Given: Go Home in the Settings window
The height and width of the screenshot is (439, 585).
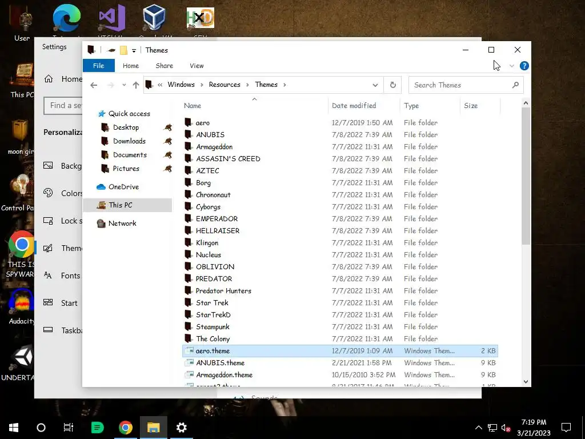Looking at the screenshot, I should (x=63, y=79).
